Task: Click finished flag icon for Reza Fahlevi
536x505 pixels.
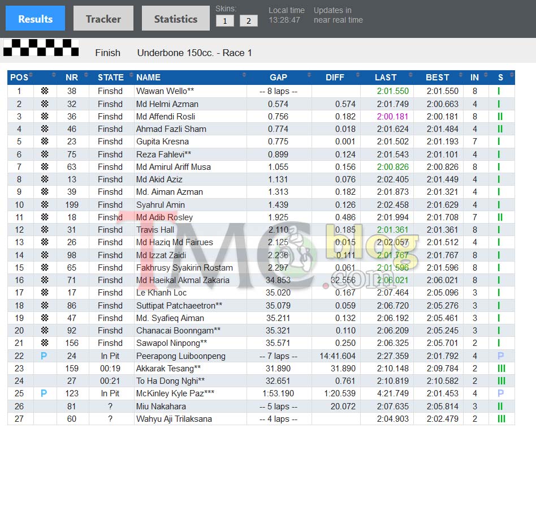Action: coord(45,154)
